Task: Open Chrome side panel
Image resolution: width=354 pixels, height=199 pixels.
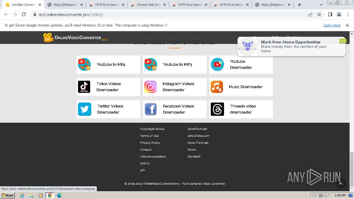Action: (330, 14)
